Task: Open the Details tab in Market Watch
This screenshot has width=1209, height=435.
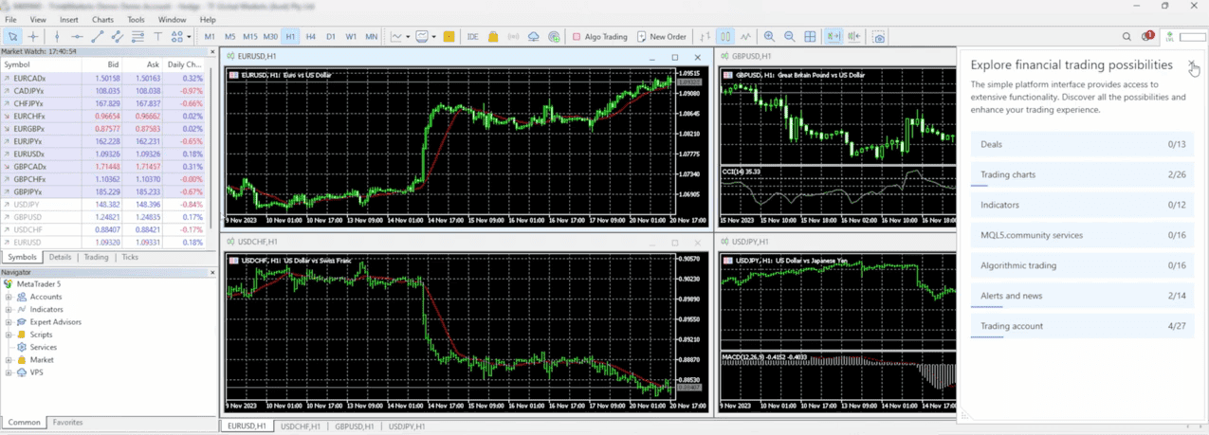Action: tap(60, 258)
